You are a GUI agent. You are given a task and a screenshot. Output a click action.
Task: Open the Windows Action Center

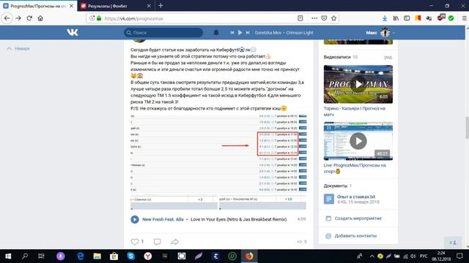[459, 256]
